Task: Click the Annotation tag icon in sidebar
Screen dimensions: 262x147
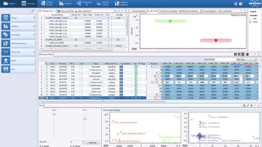Action: point(6,35)
